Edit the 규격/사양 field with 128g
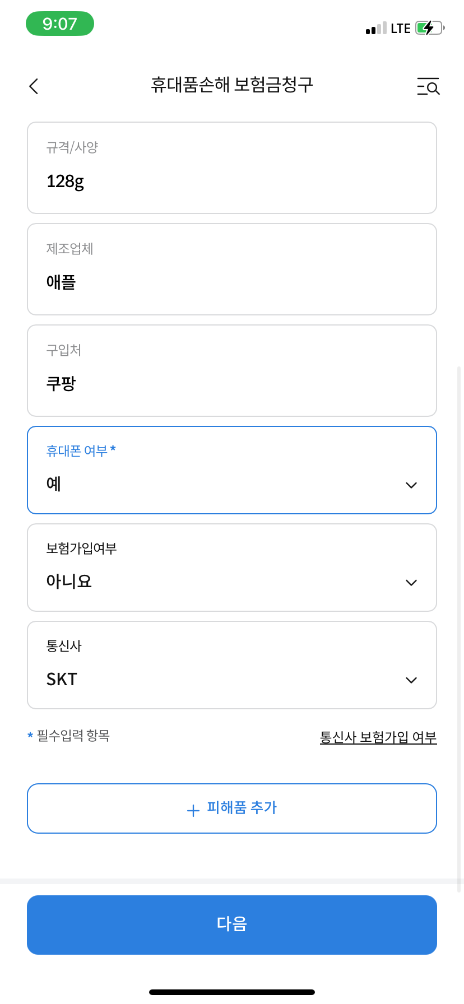Image resolution: width=464 pixels, height=1004 pixels. tap(232, 168)
